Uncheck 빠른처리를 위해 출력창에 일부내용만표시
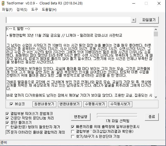The width and height of the screenshot is (166, 146). coord(73,127)
